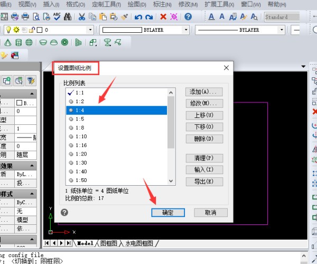317x264 pixels.
Task: Click scale list scrollbar down arrow
Action: (x=171, y=181)
